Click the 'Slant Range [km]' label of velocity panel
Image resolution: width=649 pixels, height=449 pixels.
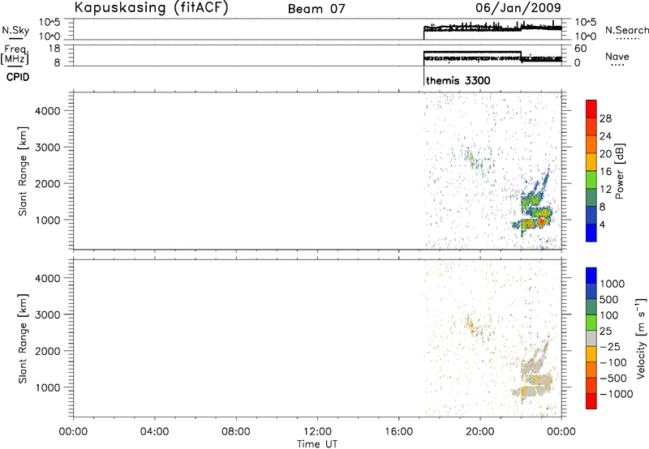tap(23, 339)
